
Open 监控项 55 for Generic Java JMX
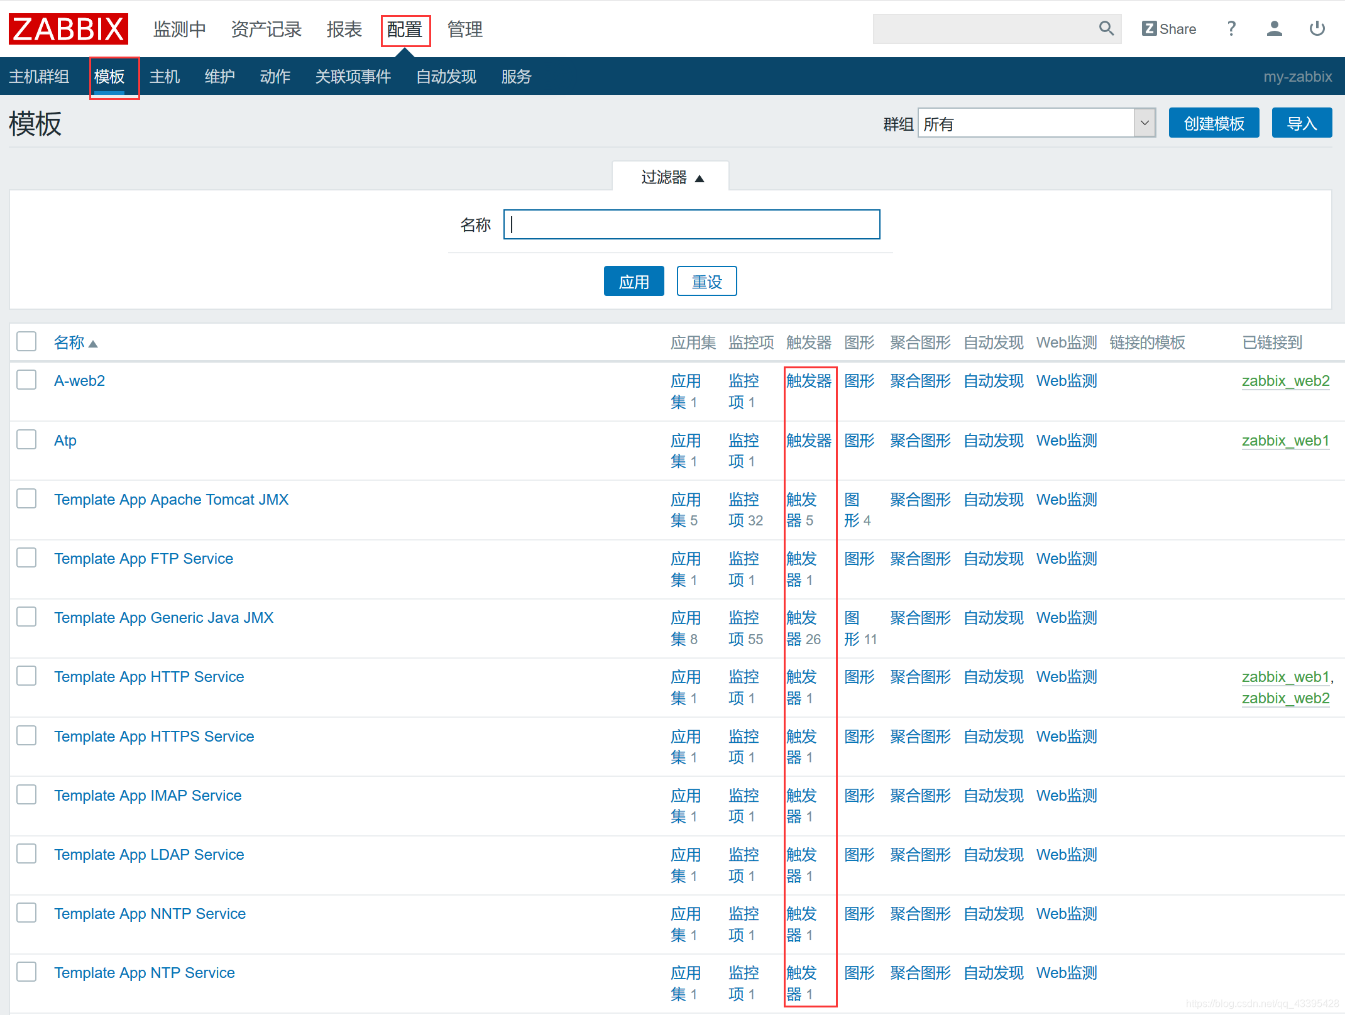click(746, 628)
